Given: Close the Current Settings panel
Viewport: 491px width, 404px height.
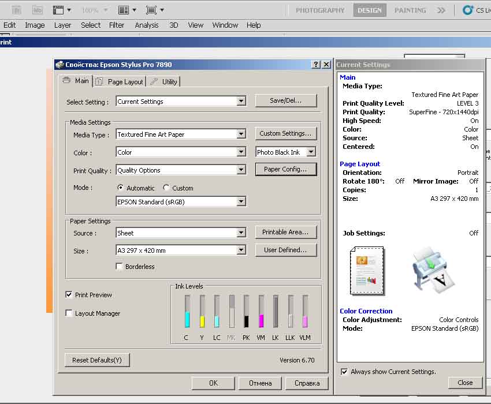Looking at the screenshot, I should click(466, 383).
